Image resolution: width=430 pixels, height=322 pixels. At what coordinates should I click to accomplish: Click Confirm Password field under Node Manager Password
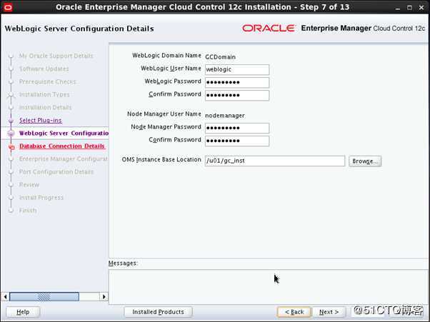click(x=237, y=141)
